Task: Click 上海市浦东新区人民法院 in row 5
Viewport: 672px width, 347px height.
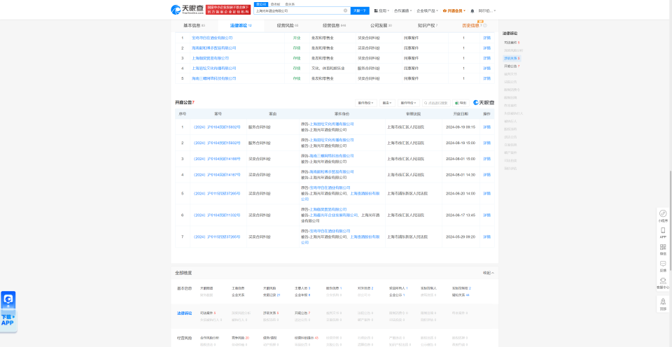Action: 407,194
